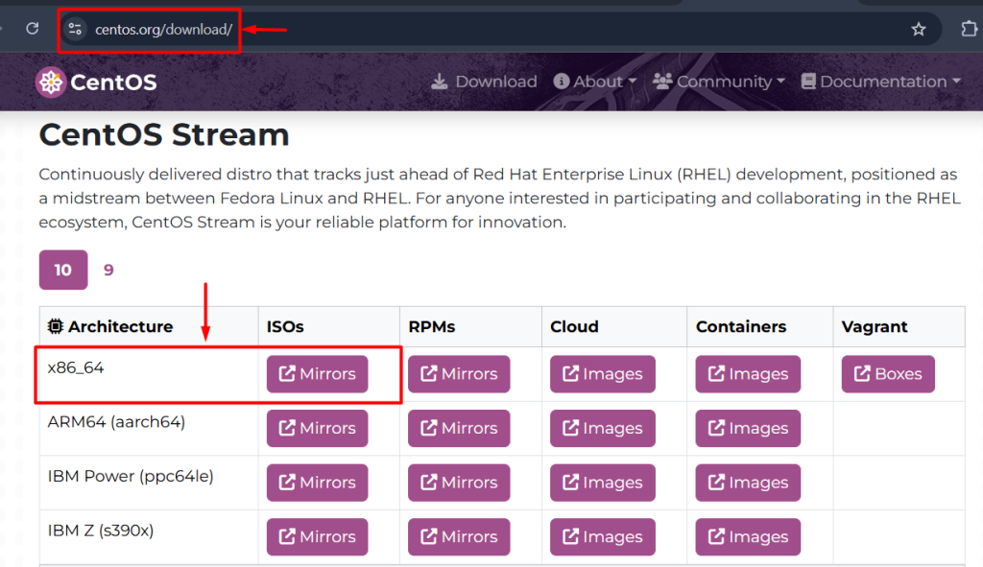The height and width of the screenshot is (567, 983).
Task: Expand the About dropdown menu
Action: click(x=595, y=83)
